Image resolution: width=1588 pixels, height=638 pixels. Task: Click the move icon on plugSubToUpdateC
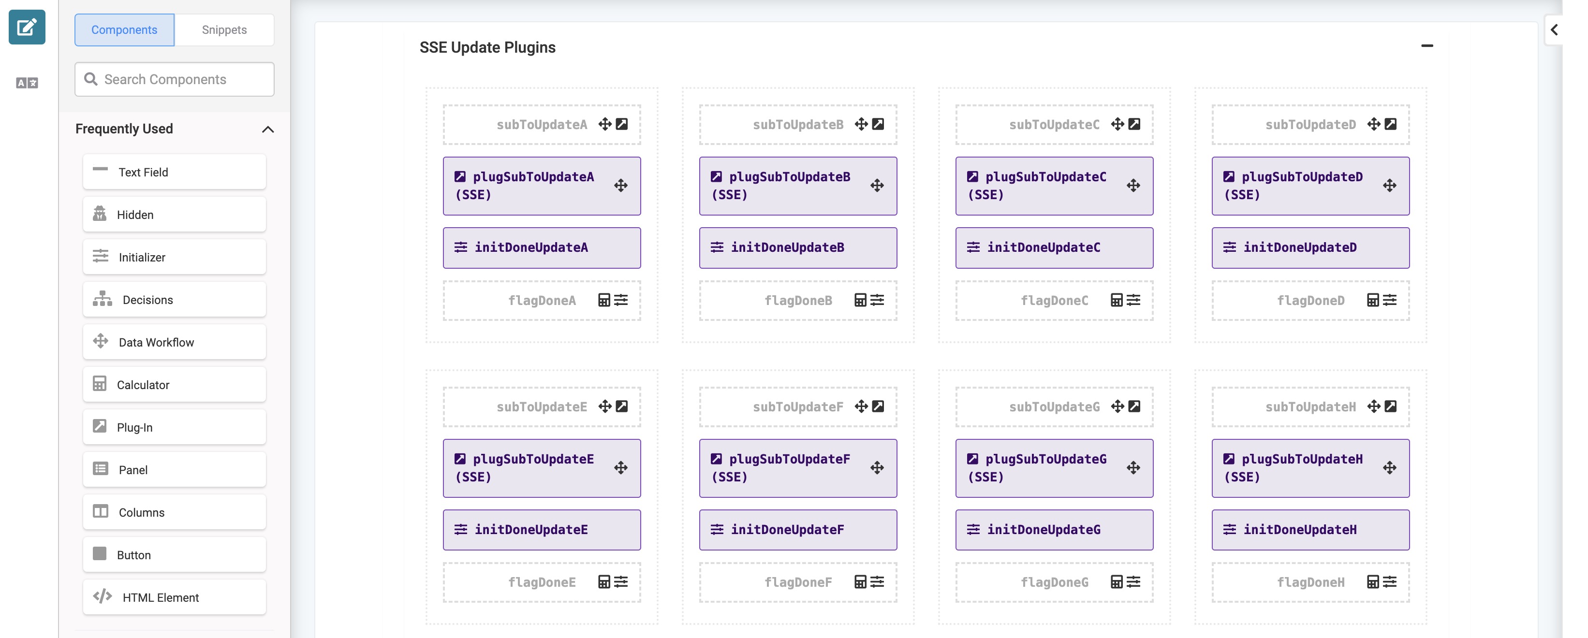pos(1133,186)
